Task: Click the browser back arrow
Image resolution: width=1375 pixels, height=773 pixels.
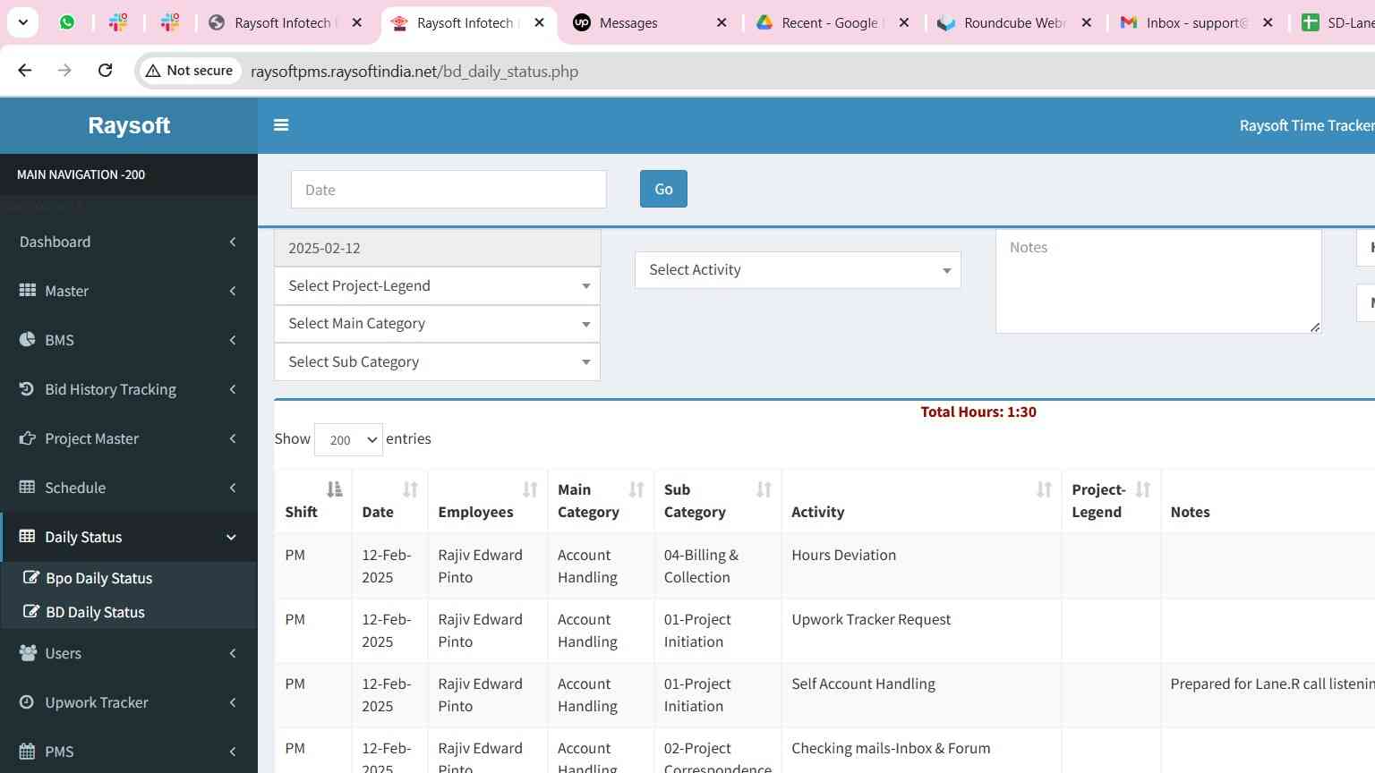Action: tap(25, 70)
